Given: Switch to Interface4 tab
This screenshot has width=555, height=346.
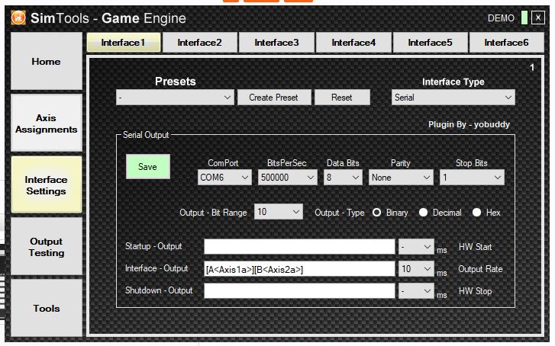Looking at the screenshot, I should (x=353, y=43).
